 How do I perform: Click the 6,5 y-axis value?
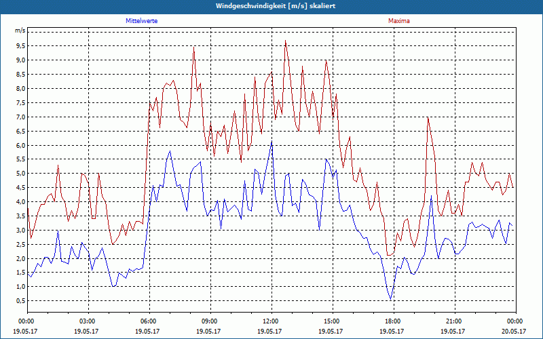[21, 131]
